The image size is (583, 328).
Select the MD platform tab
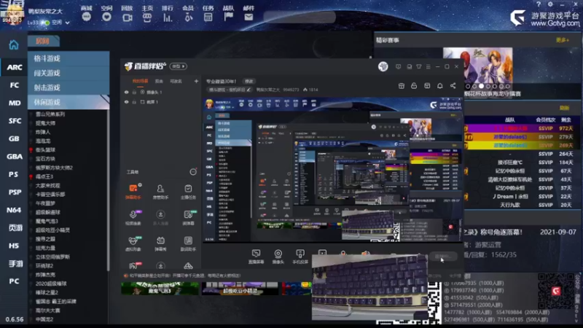tap(14, 103)
